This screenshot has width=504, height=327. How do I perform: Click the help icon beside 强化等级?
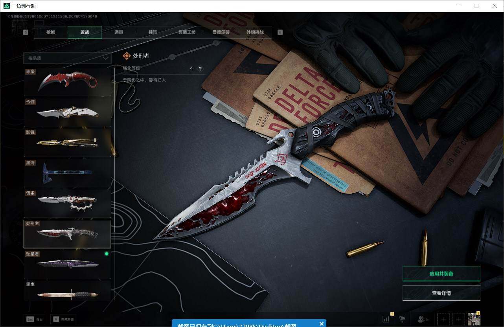pos(200,68)
